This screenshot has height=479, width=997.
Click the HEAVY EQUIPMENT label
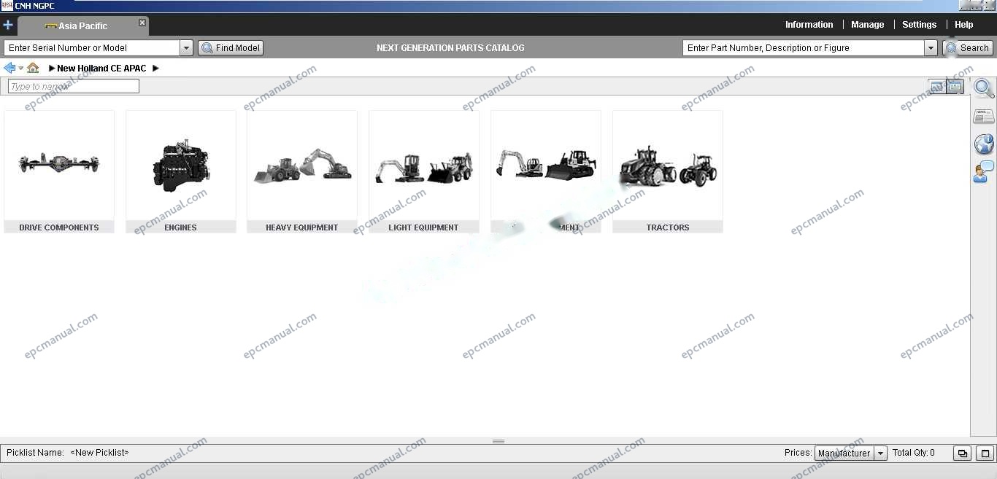coord(302,227)
